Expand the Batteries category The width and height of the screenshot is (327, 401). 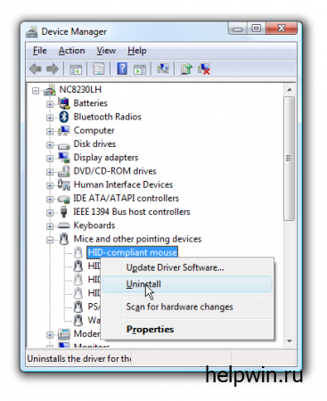[x=50, y=104]
